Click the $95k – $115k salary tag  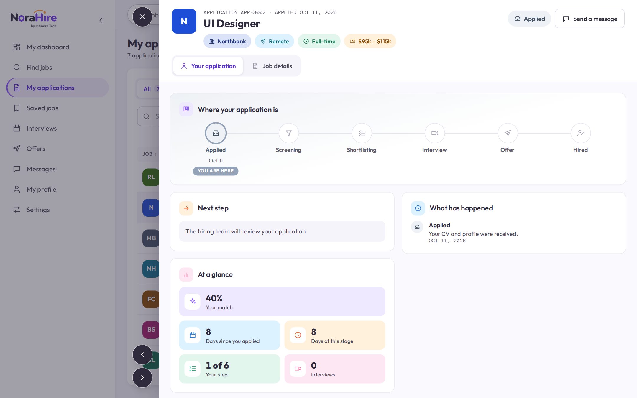[x=370, y=41]
